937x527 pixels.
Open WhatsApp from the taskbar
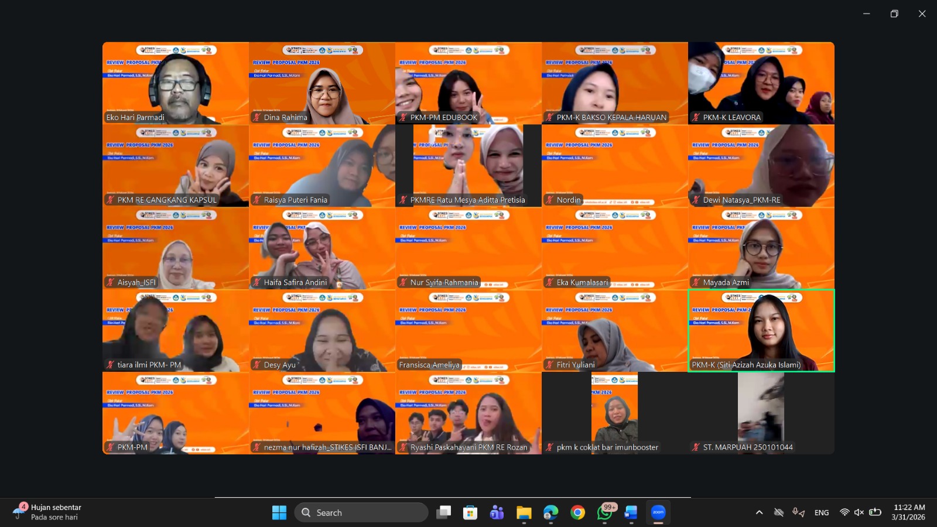click(604, 512)
